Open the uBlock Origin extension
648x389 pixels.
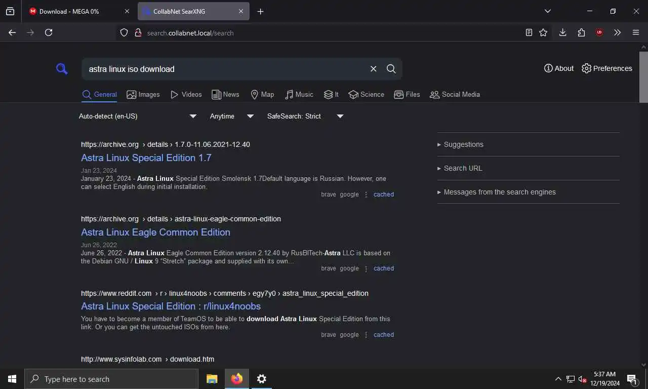(599, 32)
